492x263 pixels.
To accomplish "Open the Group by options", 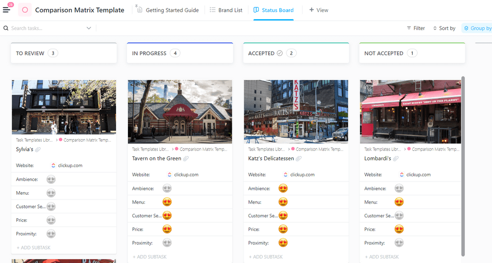I will pyautogui.click(x=477, y=29).
